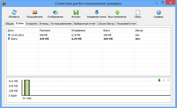Sort by the Отправлено column header
177x108 pixels.
pos(86,30)
